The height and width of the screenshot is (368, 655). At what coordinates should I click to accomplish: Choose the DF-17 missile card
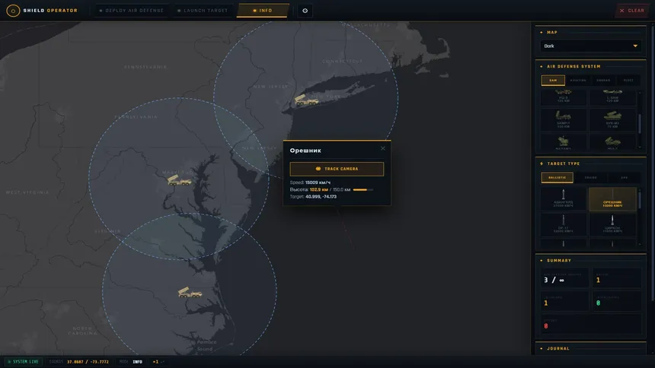pyautogui.click(x=563, y=224)
